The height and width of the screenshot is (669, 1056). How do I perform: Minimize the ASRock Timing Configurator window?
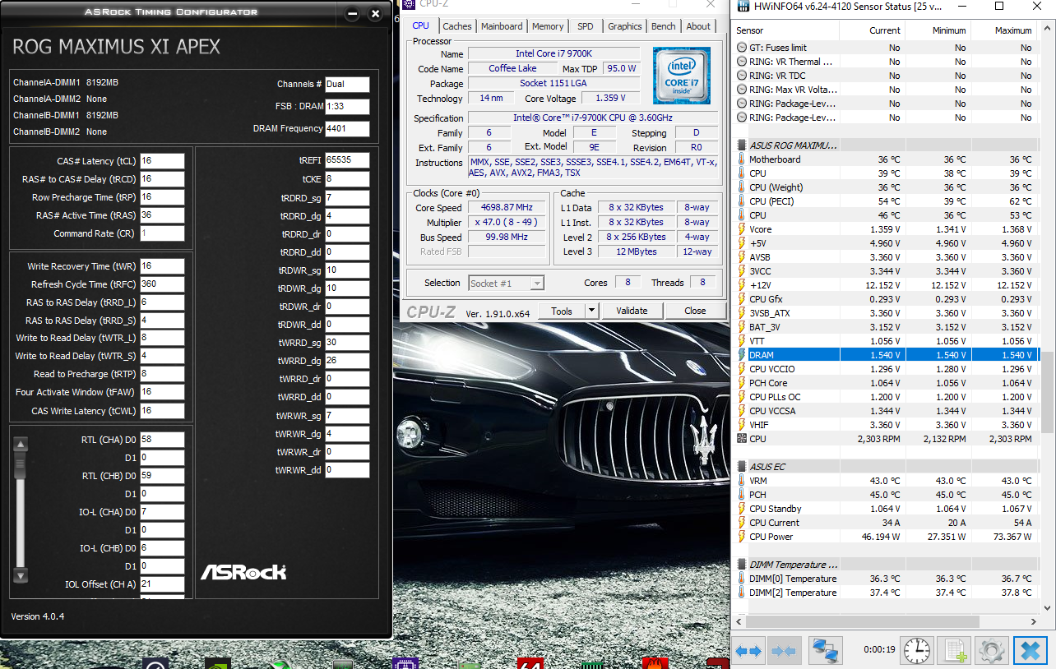(x=352, y=14)
